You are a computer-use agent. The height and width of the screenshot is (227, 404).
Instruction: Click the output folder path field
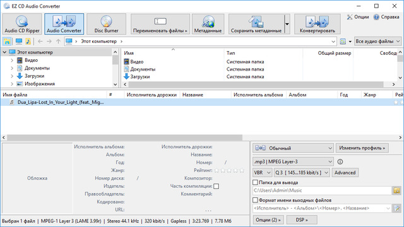tap(322, 190)
